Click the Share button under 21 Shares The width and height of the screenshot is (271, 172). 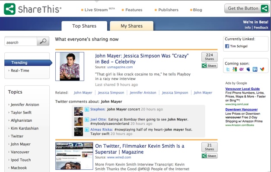[x=210, y=156]
